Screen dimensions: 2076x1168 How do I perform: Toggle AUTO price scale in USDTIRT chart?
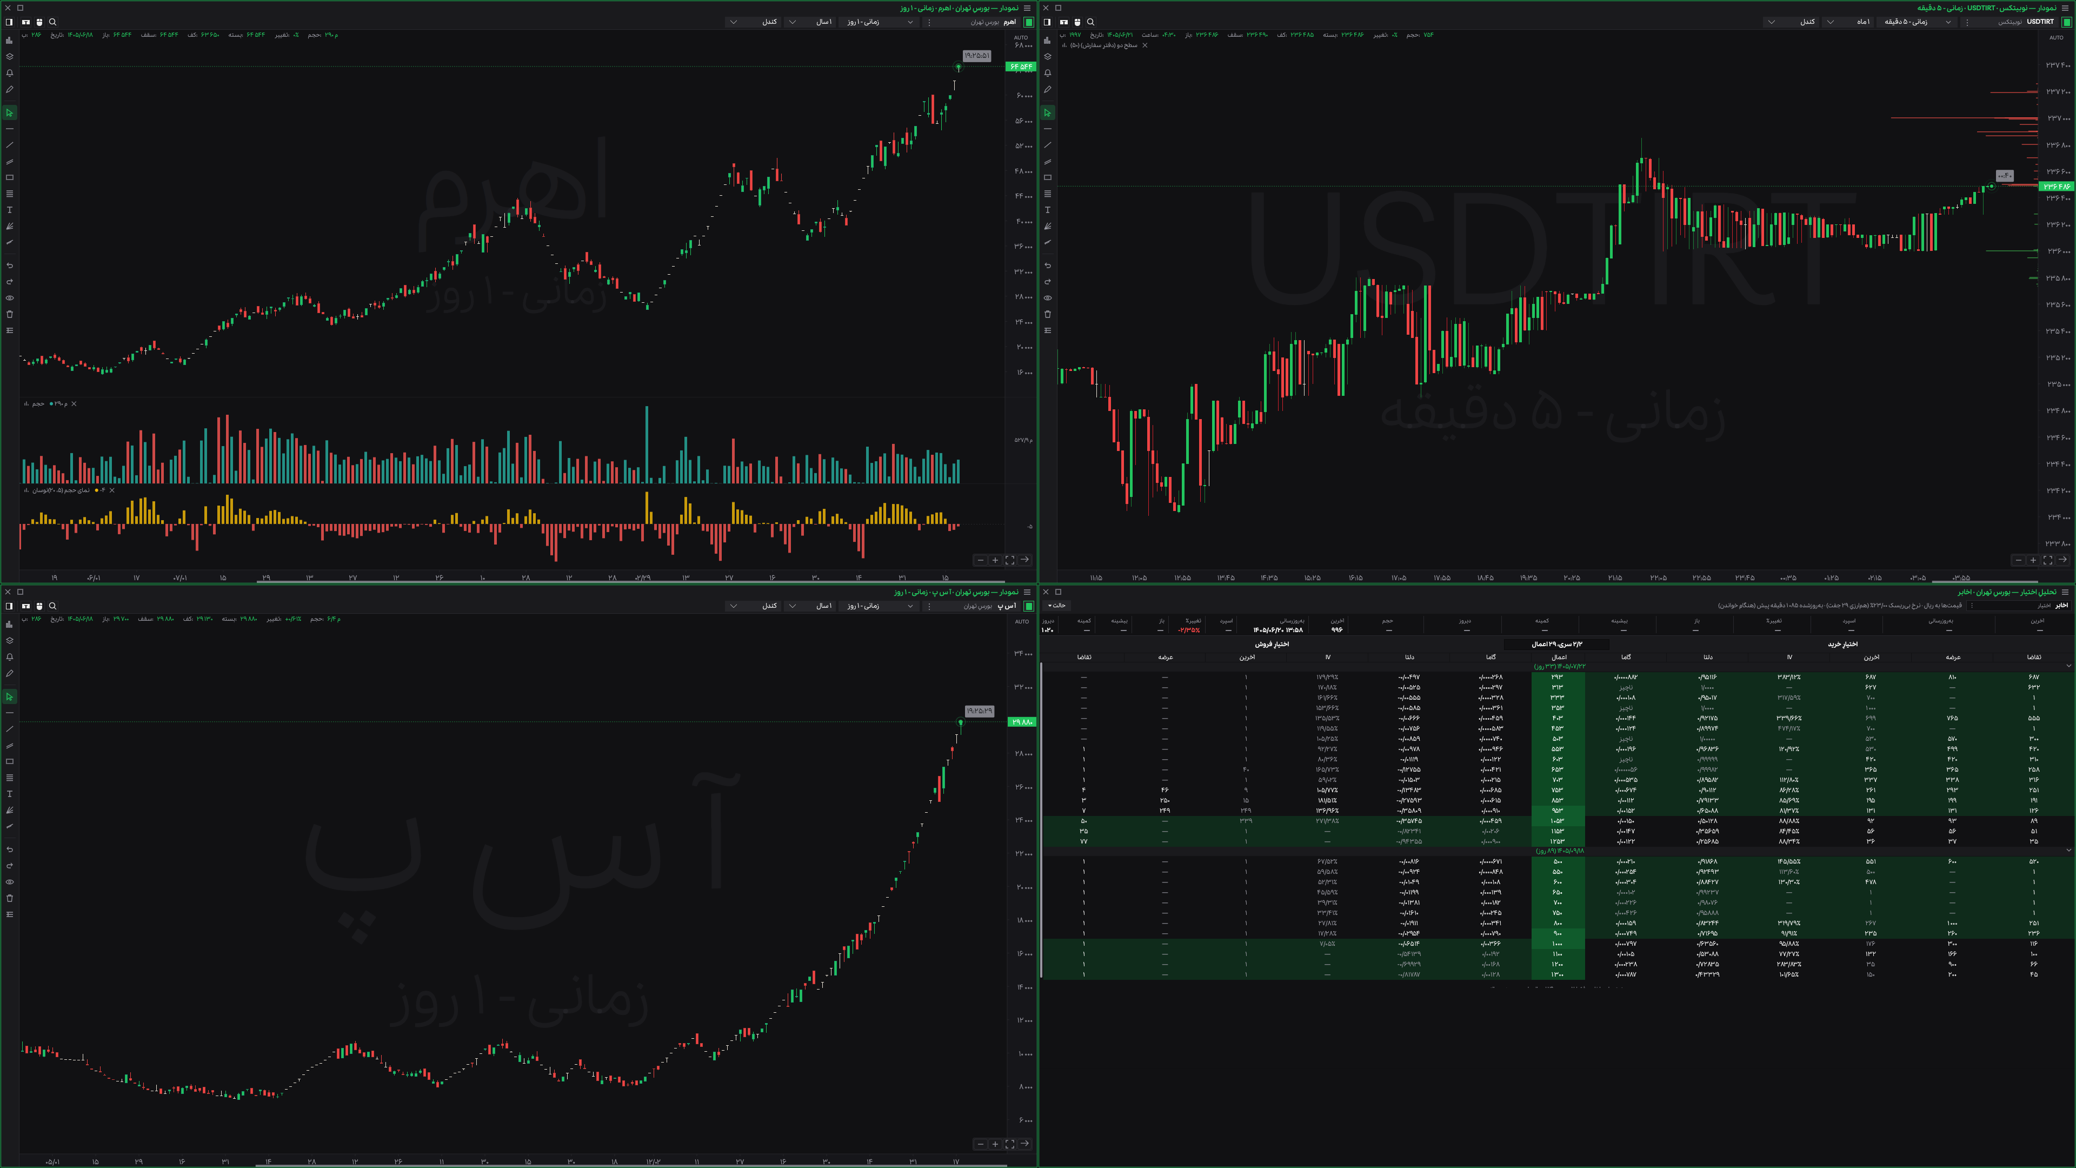pos(2057,37)
